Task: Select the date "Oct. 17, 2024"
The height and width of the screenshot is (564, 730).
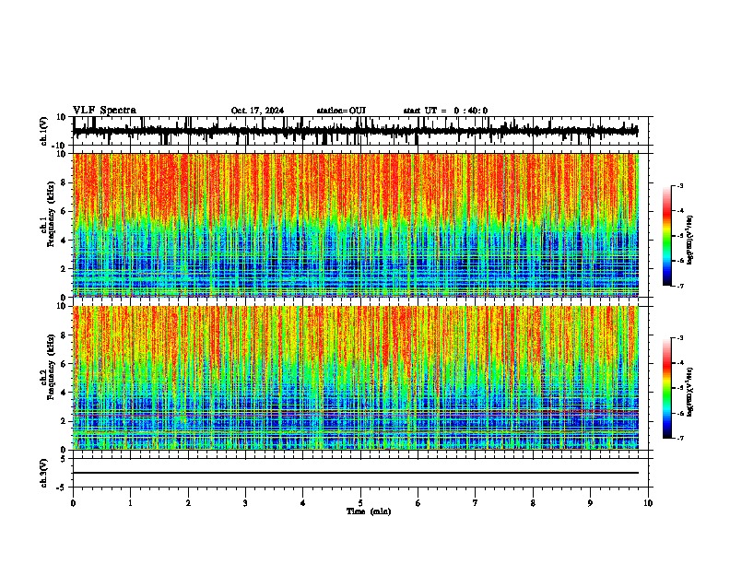Action: click(257, 111)
